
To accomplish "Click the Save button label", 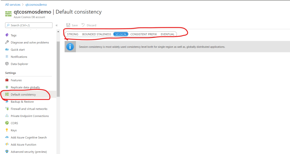I will pyautogui.click(x=75, y=25).
